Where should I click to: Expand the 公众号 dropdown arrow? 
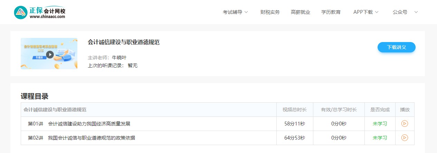[416, 12]
